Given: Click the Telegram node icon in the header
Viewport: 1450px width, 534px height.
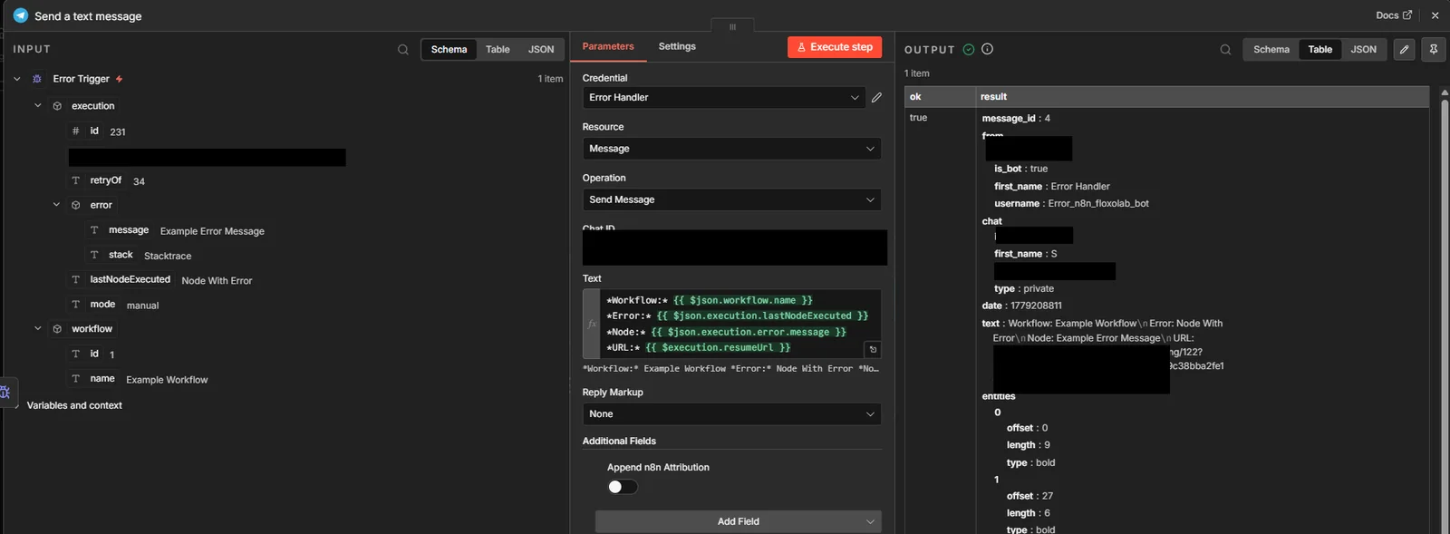Looking at the screenshot, I should pos(21,15).
